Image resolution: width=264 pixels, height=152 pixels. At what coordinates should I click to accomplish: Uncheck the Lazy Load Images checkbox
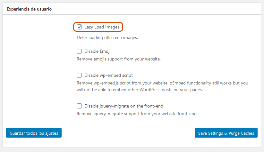pyautogui.click(x=79, y=27)
